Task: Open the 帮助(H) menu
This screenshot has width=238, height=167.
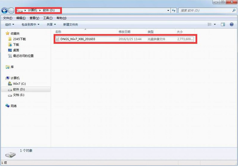Action: (x=61, y=18)
